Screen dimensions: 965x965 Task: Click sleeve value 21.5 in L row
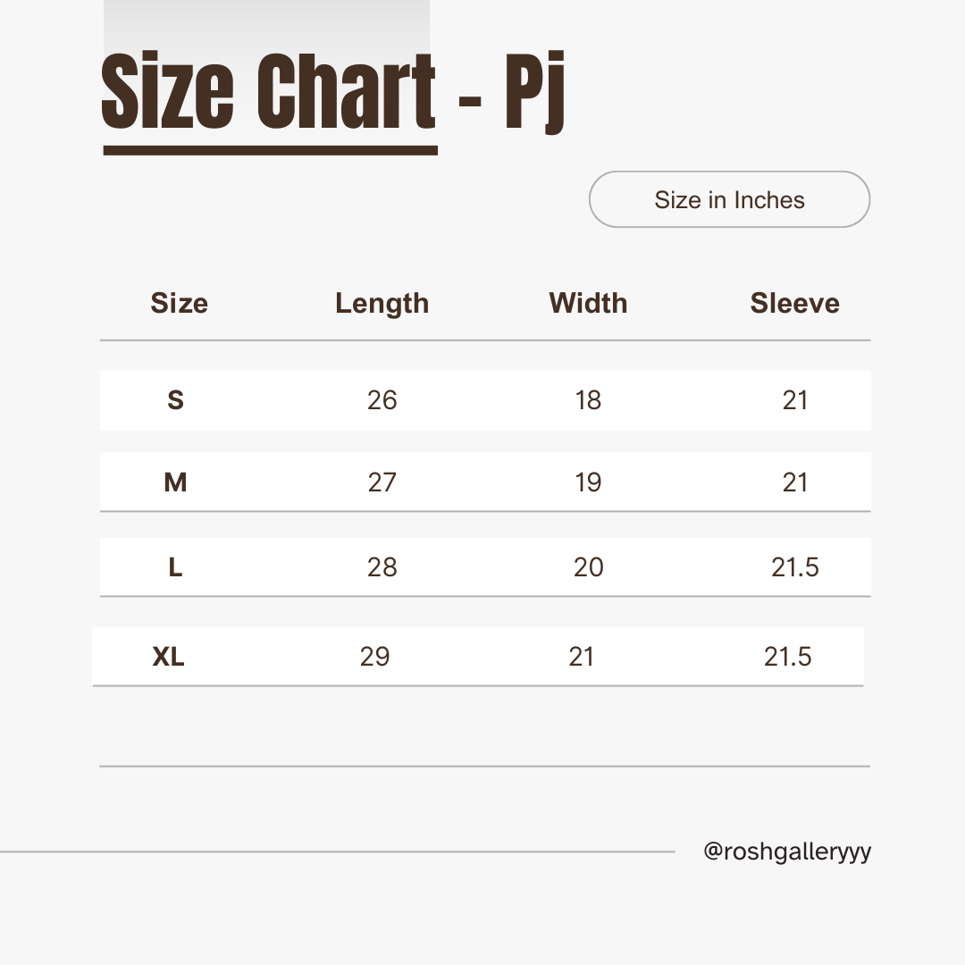coord(794,567)
